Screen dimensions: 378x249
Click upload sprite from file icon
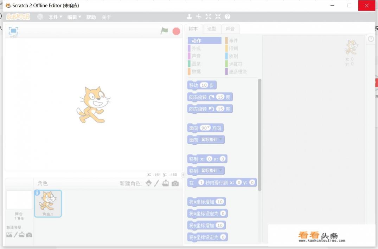165,183
